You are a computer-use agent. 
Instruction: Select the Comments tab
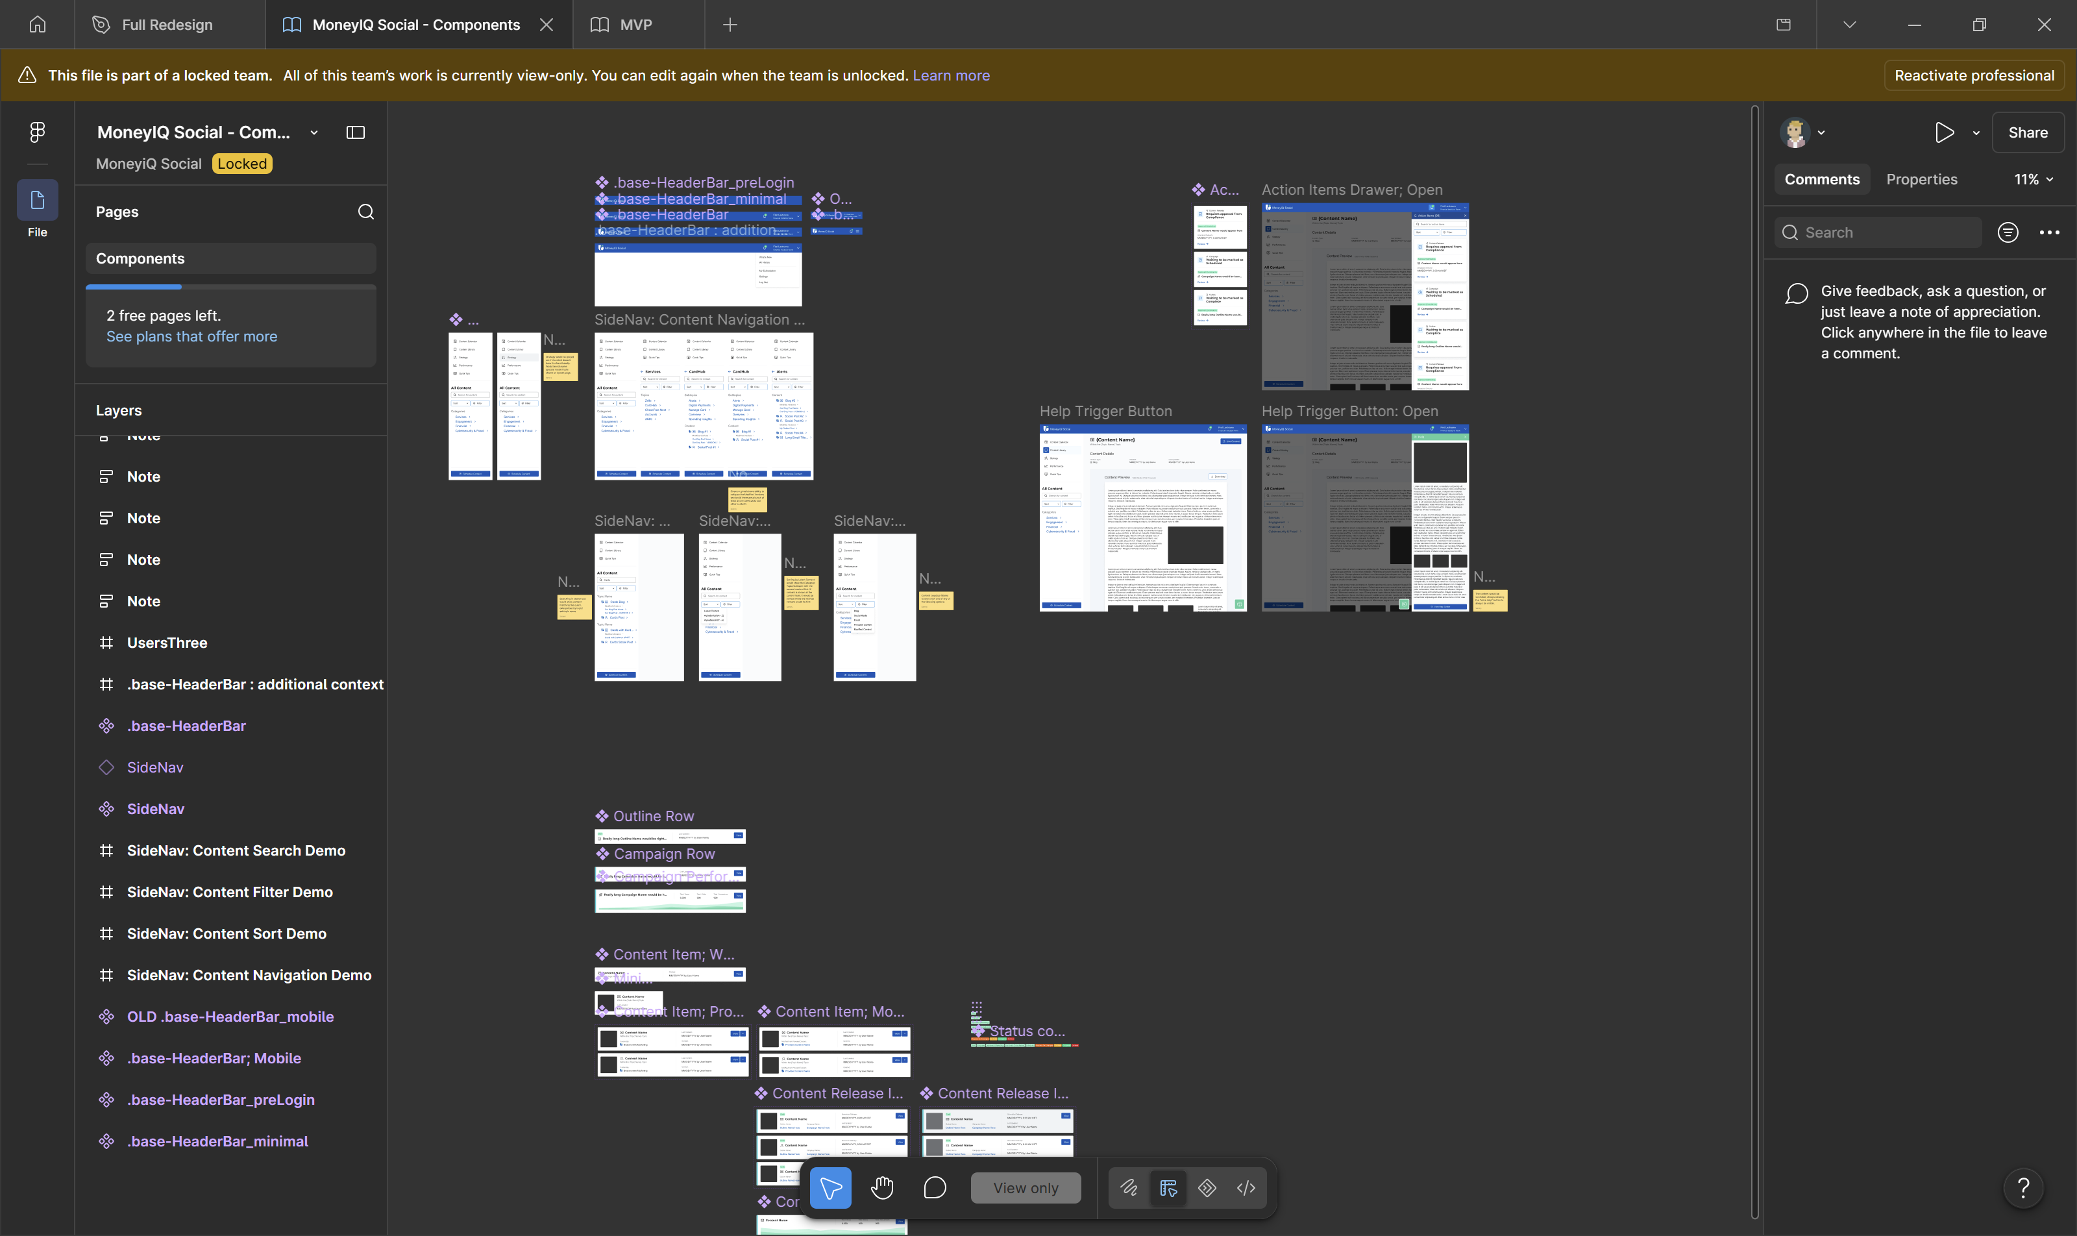click(x=1821, y=179)
